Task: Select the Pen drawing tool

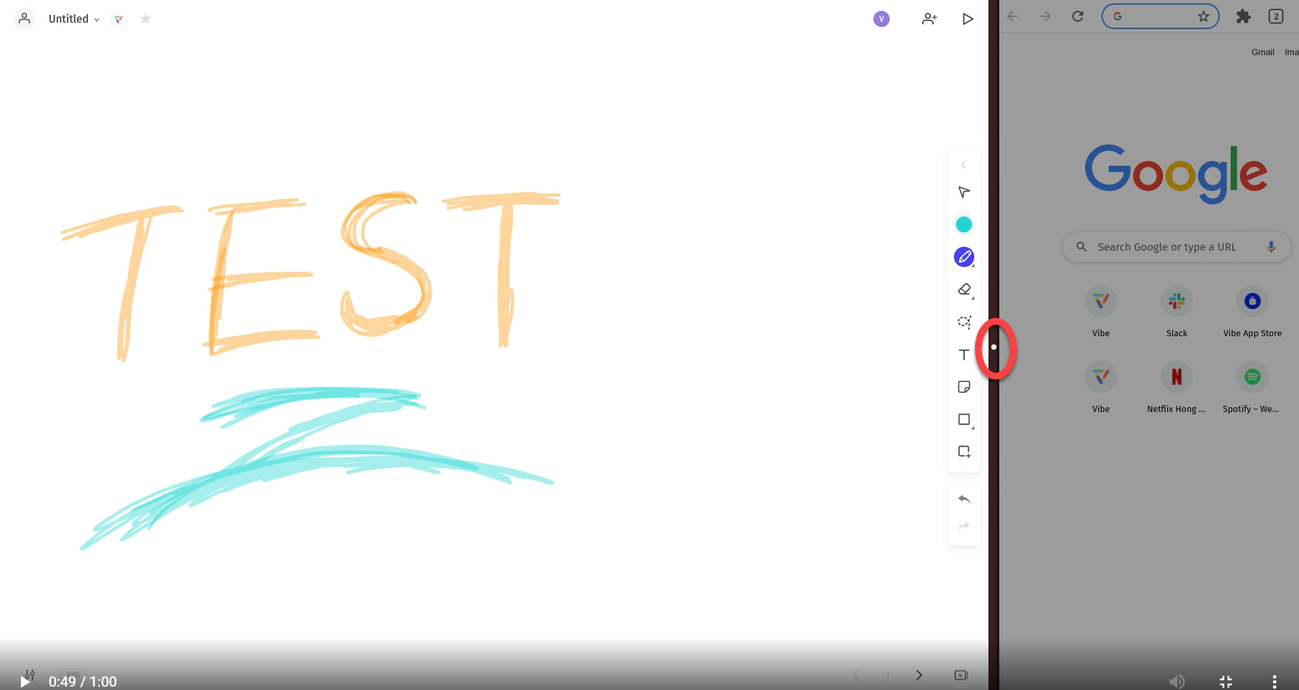Action: pos(964,257)
